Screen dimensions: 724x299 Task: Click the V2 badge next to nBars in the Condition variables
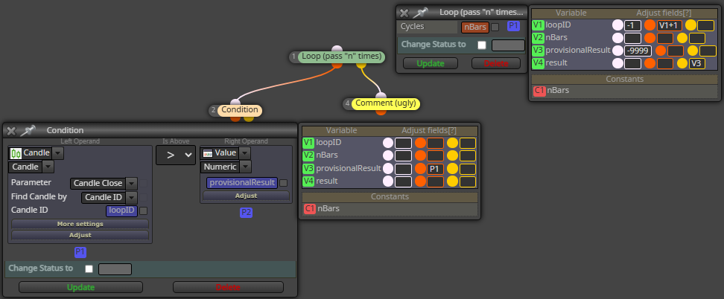308,155
